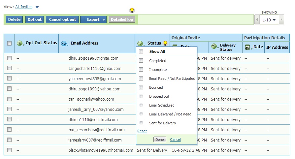Image resolution: width=295 pixels, height=159 pixels.
Task: Click the Email Address A-Z sort icon
Action: click(65, 43)
